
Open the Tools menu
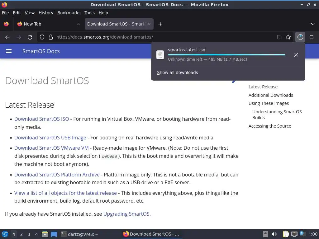[x=89, y=13]
